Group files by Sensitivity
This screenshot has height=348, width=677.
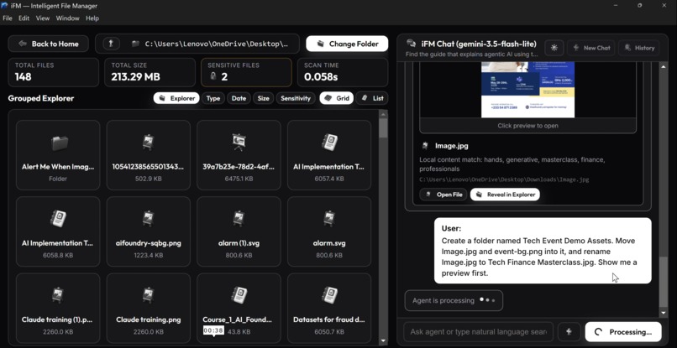[x=296, y=98]
